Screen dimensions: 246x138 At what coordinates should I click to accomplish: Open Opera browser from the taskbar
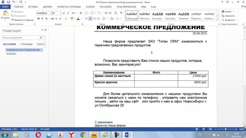coord(38,135)
